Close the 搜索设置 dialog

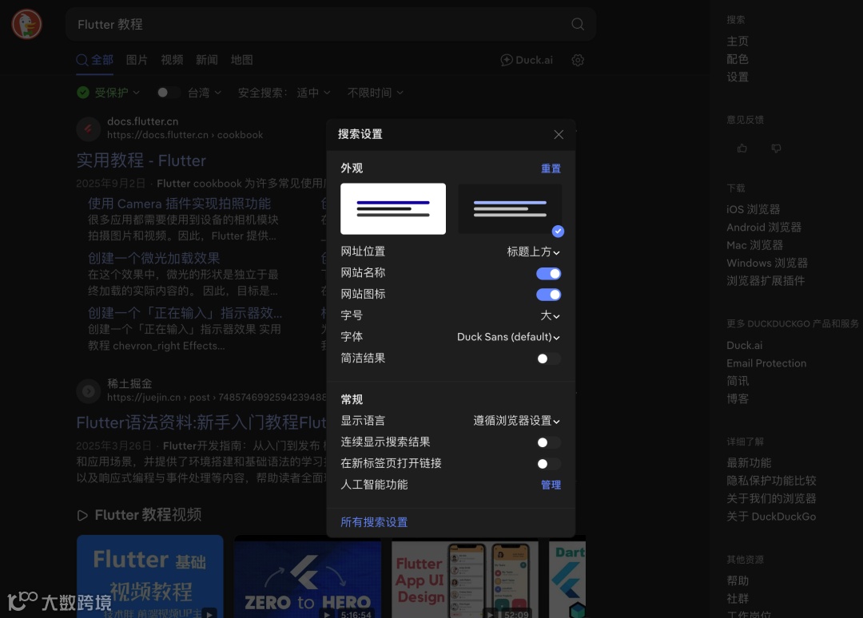(x=559, y=134)
